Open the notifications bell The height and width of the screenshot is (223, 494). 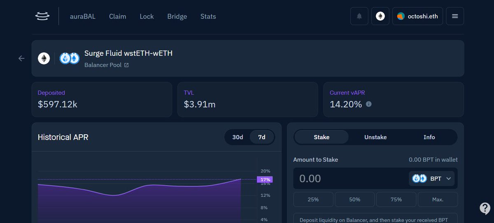(x=359, y=16)
